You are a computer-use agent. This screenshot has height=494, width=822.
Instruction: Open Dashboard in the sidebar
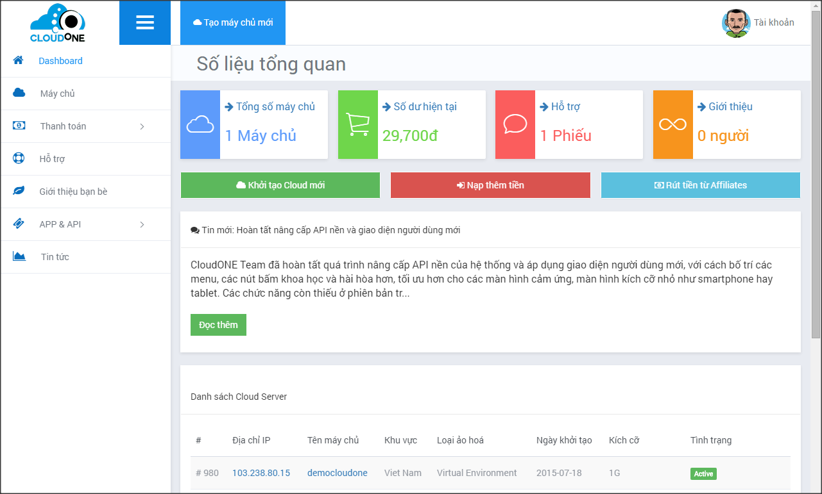pos(60,61)
